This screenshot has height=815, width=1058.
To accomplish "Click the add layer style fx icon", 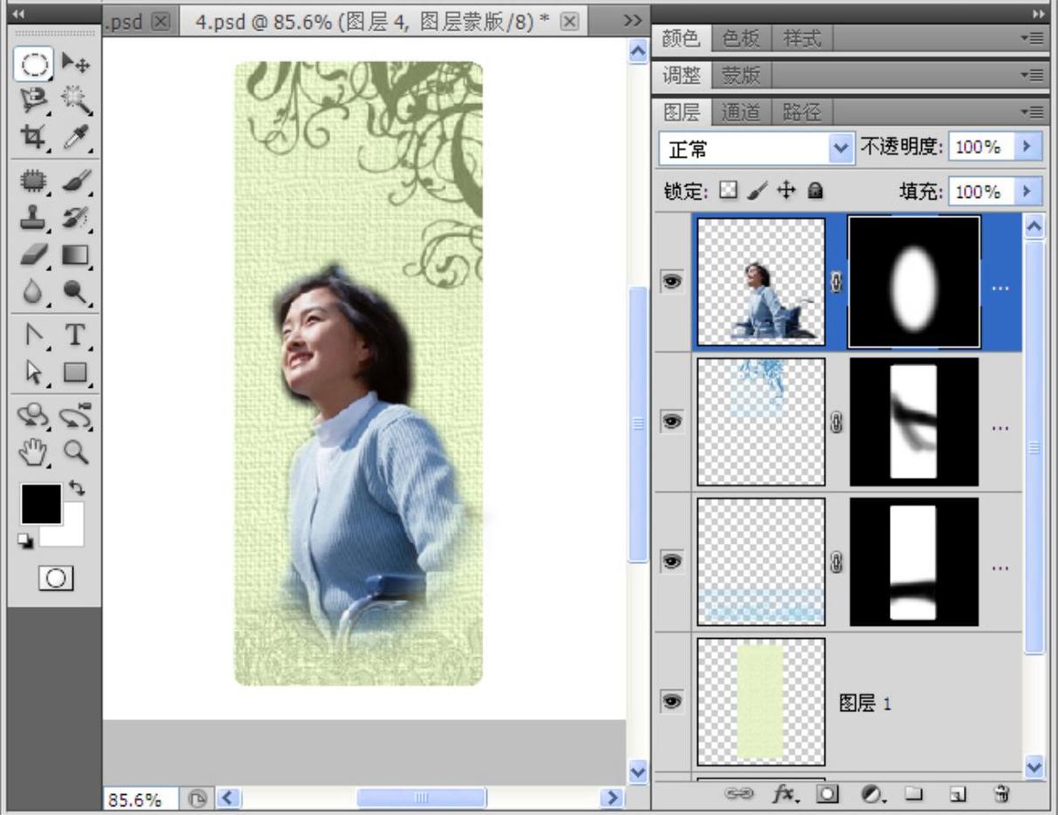I will tap(783, 793).
